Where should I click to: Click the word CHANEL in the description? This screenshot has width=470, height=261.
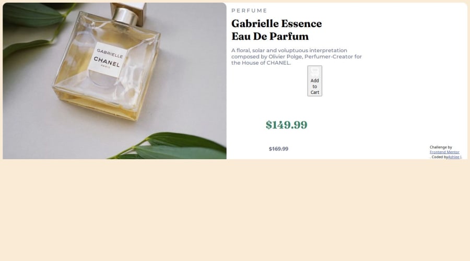point(278,63)
